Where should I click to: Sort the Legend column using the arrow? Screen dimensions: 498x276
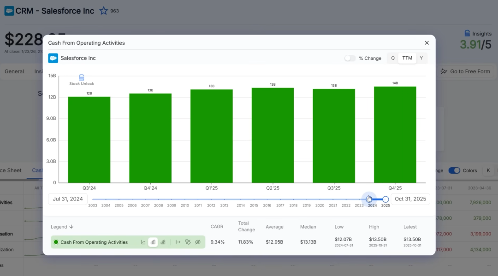[x=71, y=227]
